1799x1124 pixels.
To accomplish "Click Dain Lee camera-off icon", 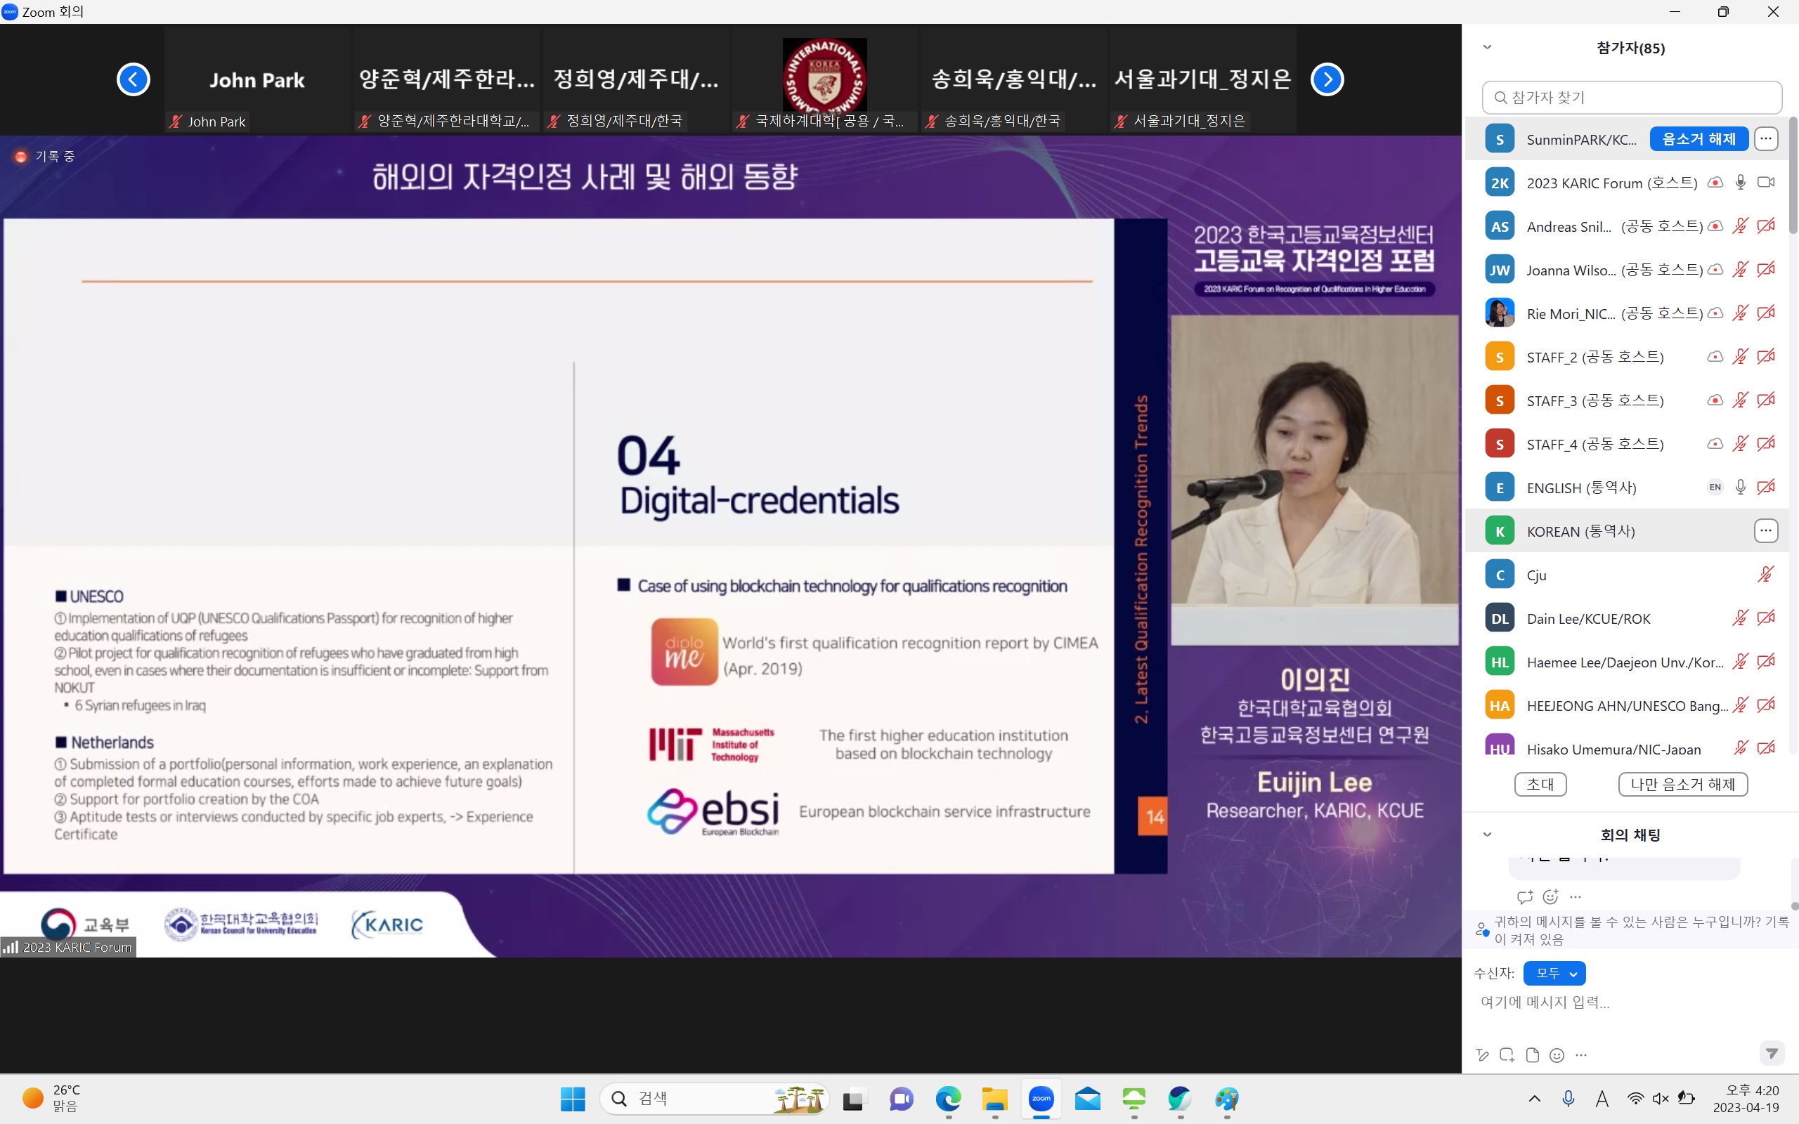I will click(x=1765, y=617).
